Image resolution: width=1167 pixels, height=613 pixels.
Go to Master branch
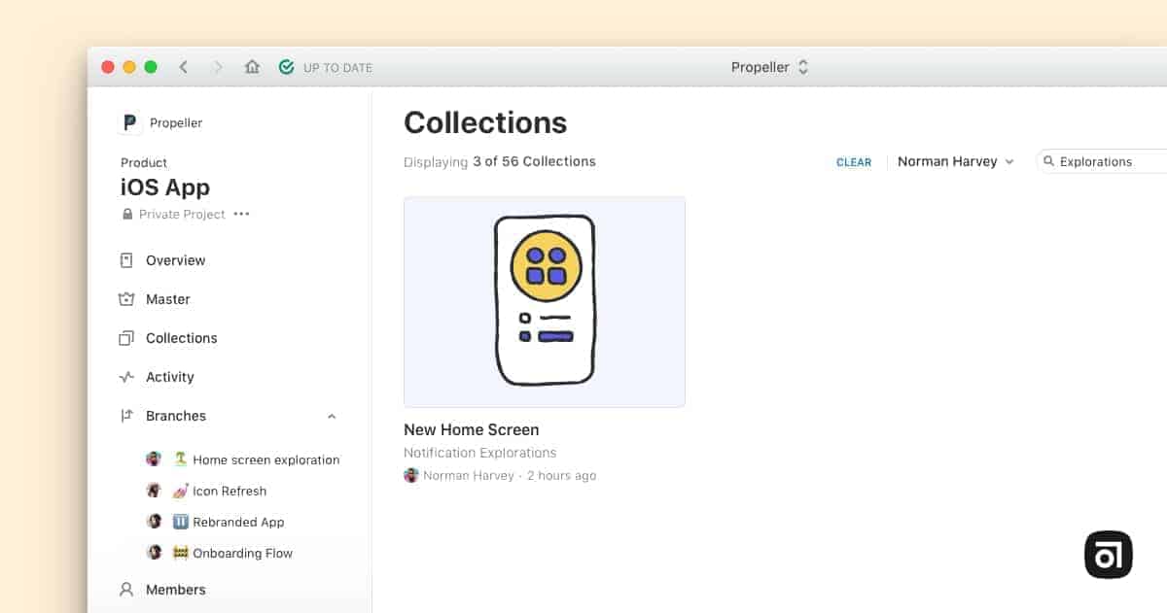[167, 299]
